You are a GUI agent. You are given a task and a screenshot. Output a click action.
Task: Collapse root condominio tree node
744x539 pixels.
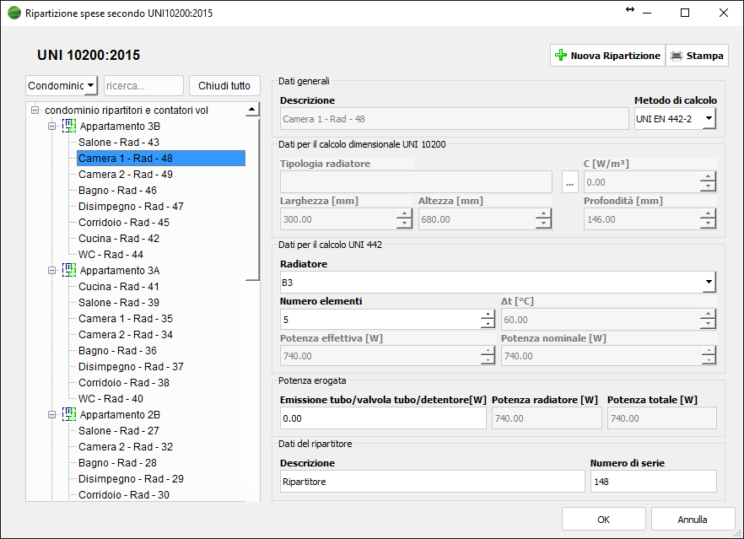point(35,110)
